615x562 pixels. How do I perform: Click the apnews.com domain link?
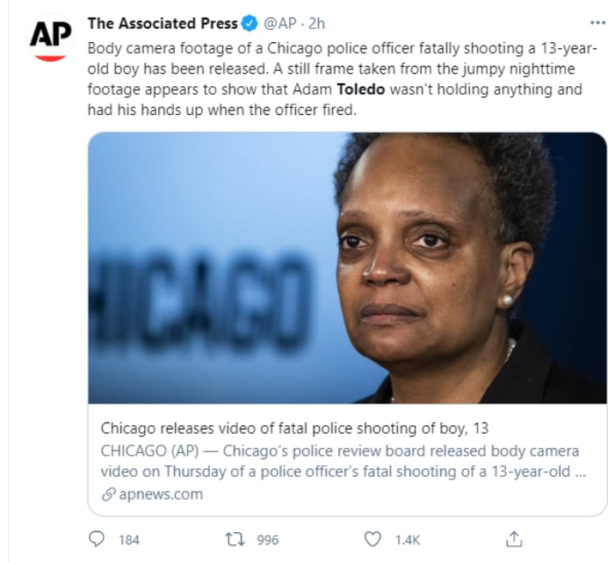(161, 494)
